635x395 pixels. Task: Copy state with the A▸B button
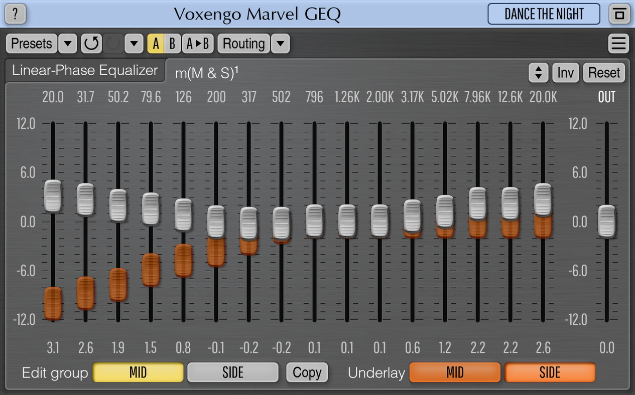[x=197, y=44]
